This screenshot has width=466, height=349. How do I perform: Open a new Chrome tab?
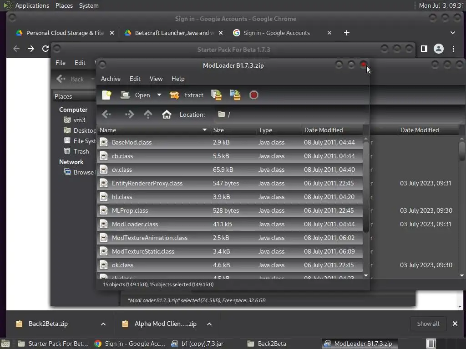point(346,33)
